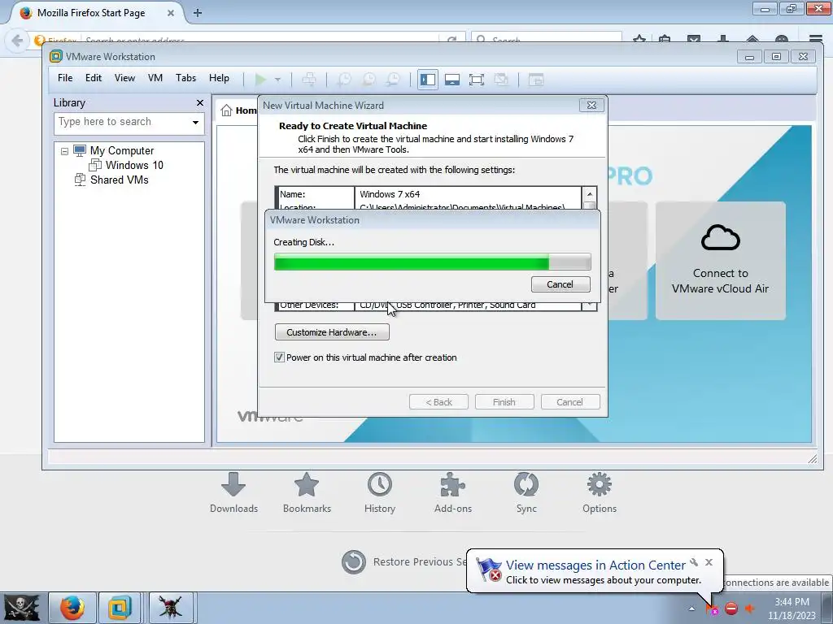Click the Firefox back arrow button
This screenshot has width=833, height=624.
pyautogui.click(x=17, y=41)
